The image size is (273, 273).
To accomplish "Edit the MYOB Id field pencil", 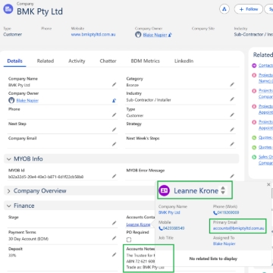I will (x=115, y=176).
